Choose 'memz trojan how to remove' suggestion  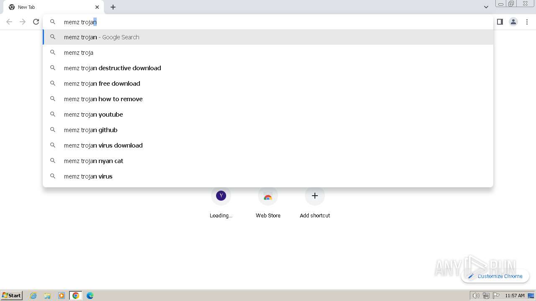point(268,99)
